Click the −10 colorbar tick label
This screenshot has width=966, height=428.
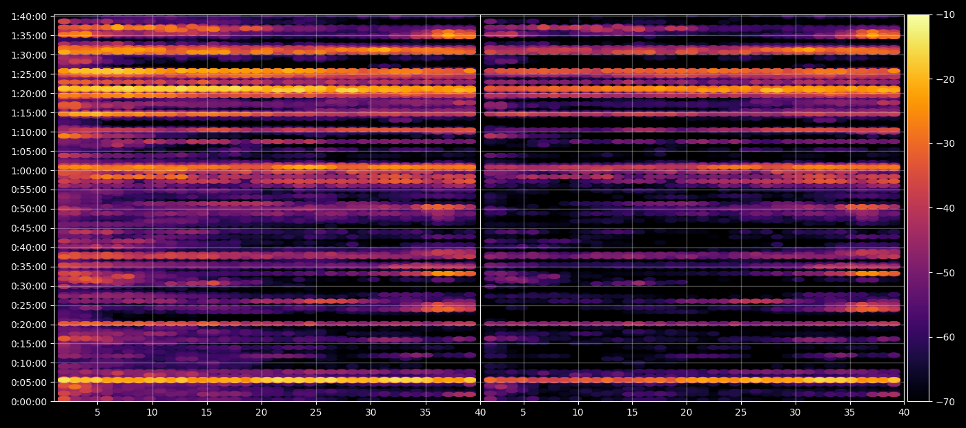click(x=945, y=15)
